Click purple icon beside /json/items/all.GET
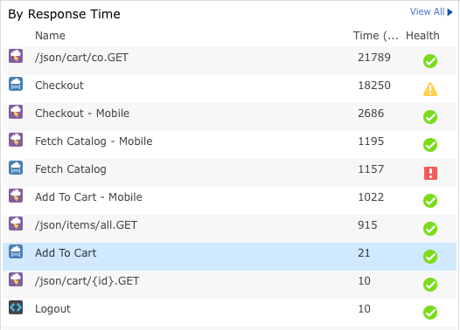Viewport: 460px width, 330px height. point(16,223)
